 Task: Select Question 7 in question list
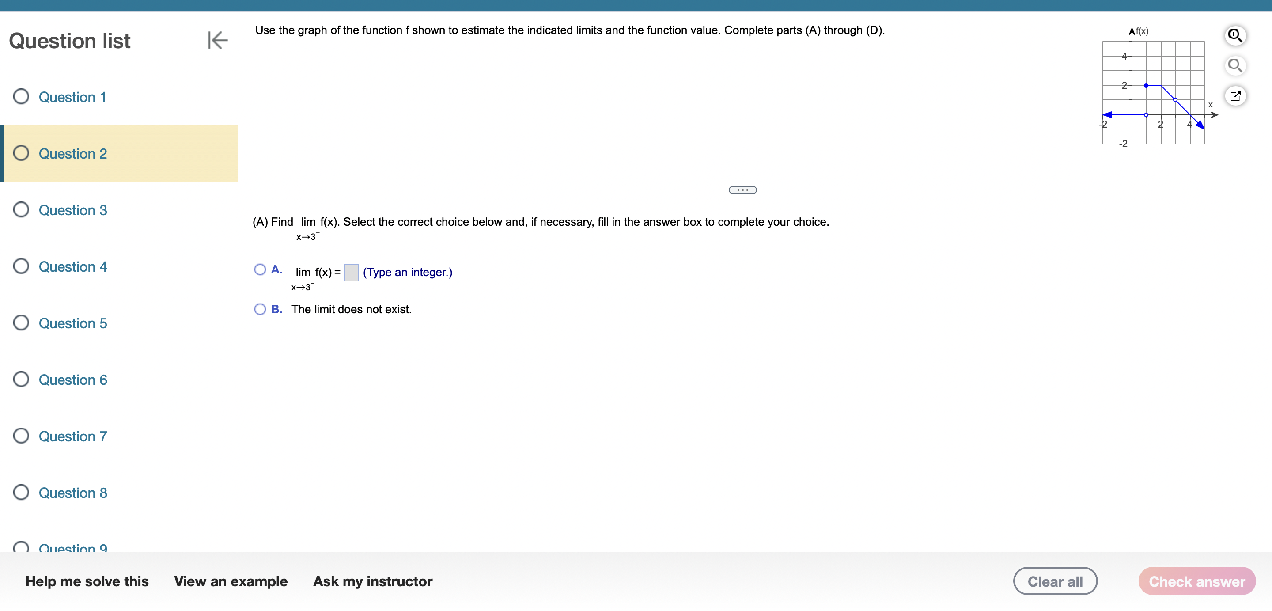coord(72,436)
